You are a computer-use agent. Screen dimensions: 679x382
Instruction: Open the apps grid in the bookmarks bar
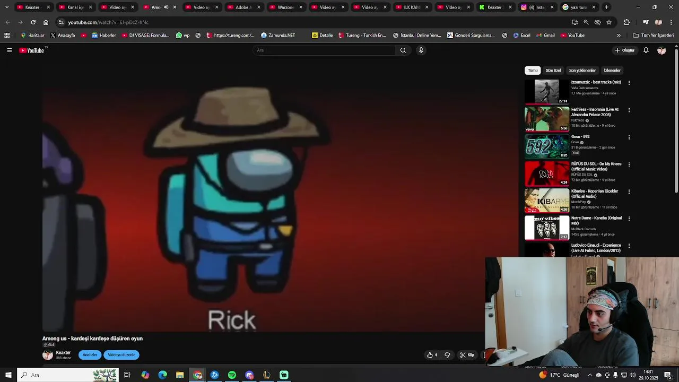pos(7,36)
